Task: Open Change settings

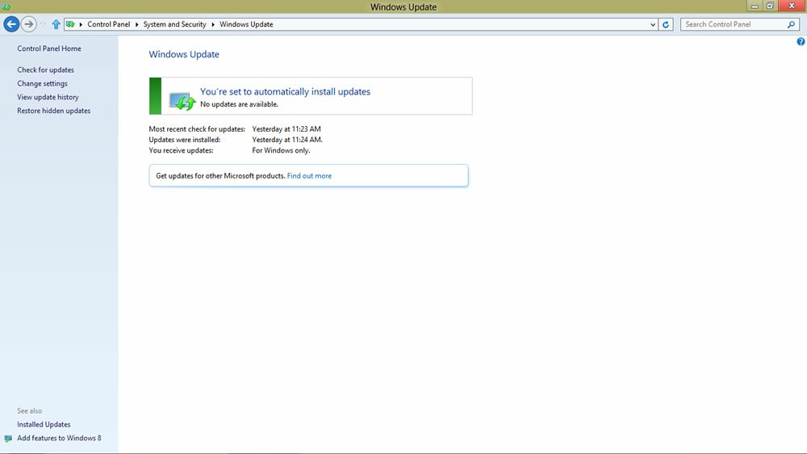Action: click(42, 83)
